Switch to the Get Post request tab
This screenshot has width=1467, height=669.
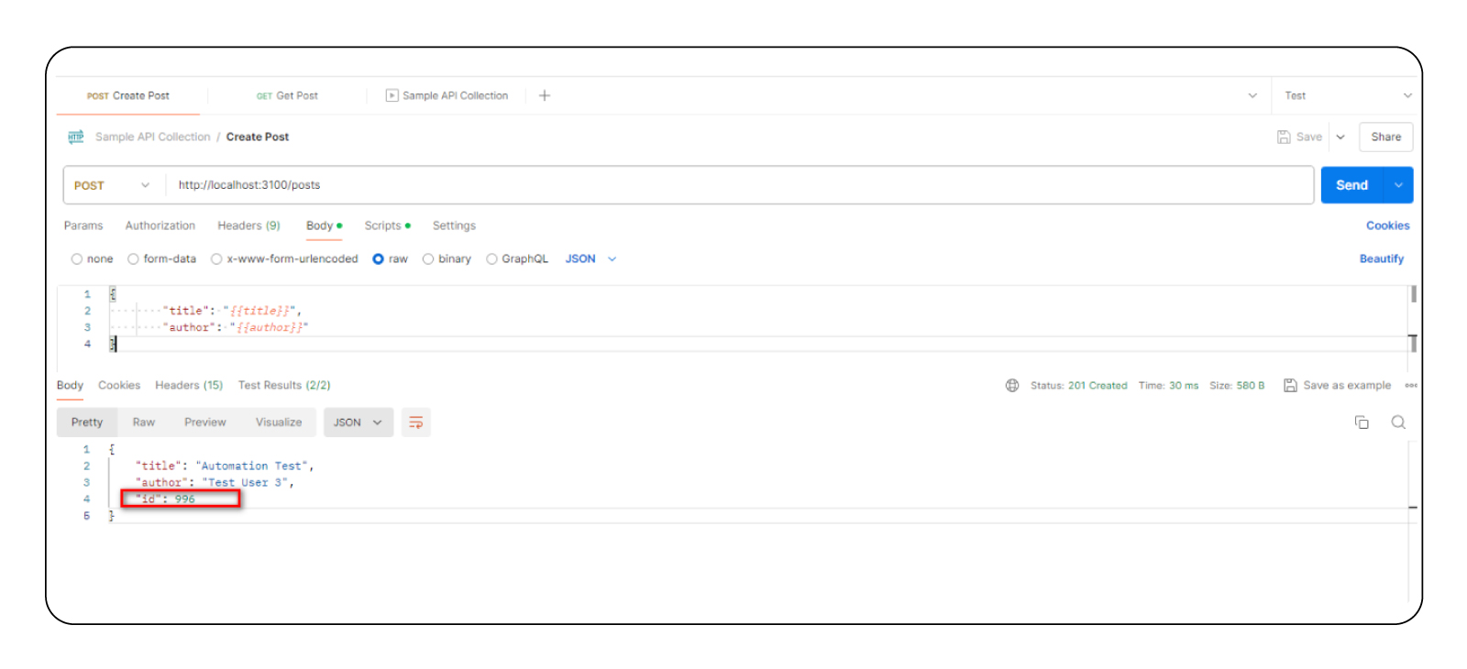[x=289, y=94]
